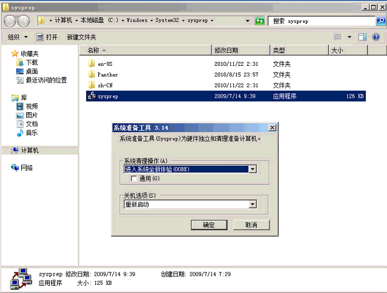Open the help question mark icon
This screenshot has height=293, width=387.
(377, 37)
